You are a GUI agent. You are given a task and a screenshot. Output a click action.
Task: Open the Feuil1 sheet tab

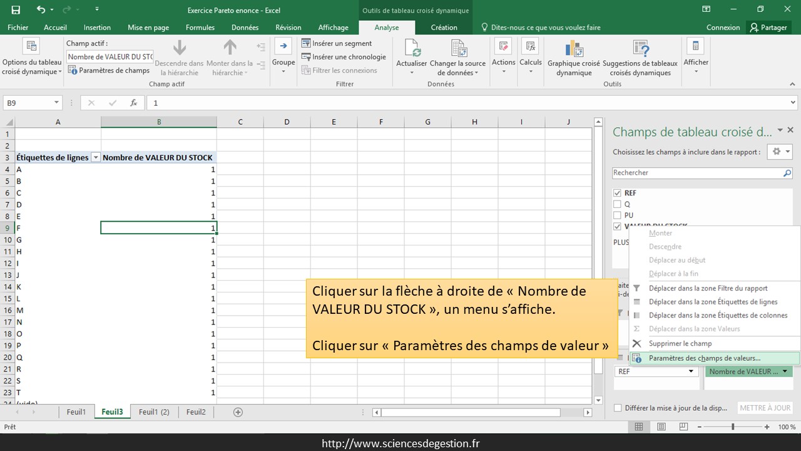coord(76,412)
